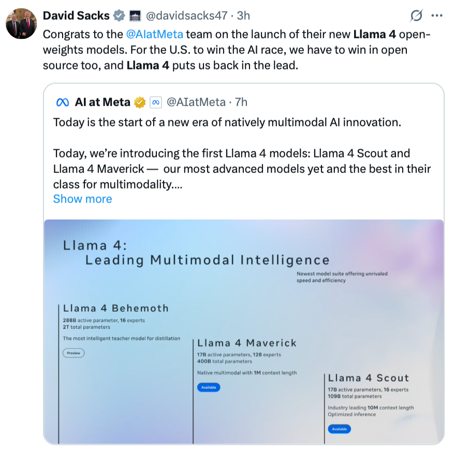Click the AI at Meta account name
This screenshot has height=452, width=454.
102,102
